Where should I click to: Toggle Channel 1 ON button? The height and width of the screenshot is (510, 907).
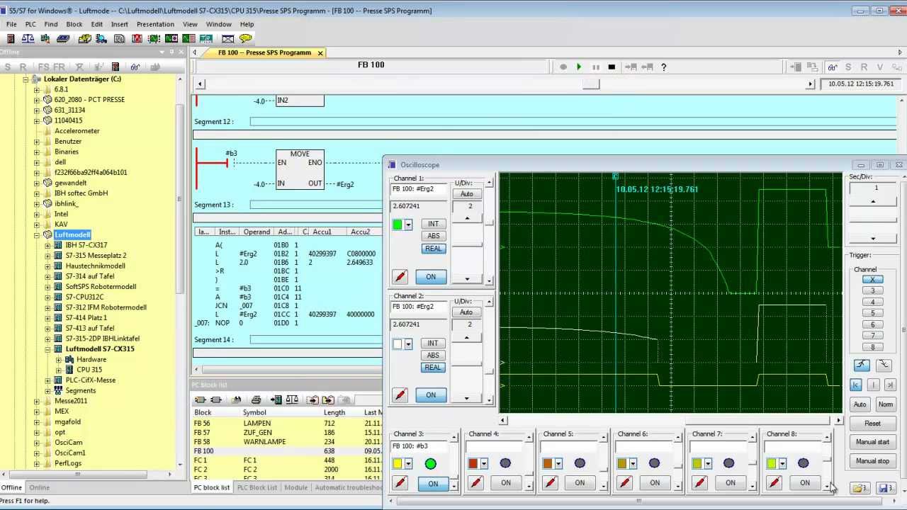(x=431, y=277)
